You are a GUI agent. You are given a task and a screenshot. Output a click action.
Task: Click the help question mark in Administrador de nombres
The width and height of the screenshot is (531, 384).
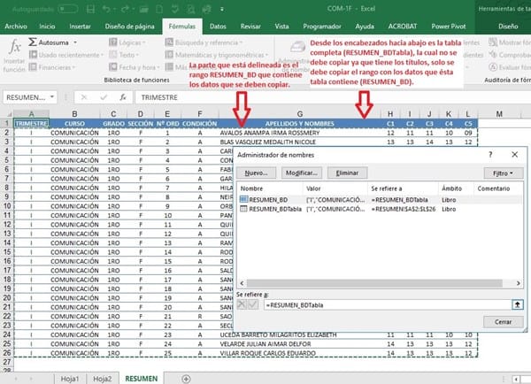point(489,154)
